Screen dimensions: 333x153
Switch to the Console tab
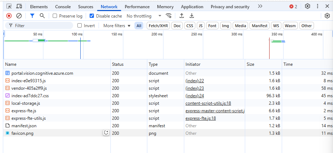tap(63, 7)
